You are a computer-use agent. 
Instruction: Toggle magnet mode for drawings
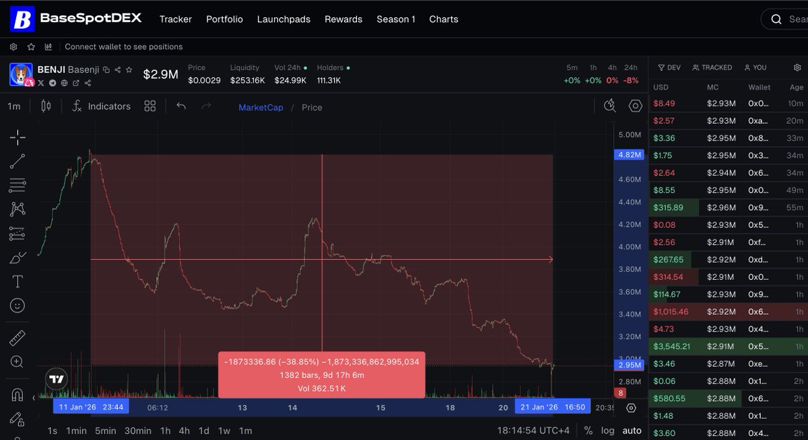18,395
